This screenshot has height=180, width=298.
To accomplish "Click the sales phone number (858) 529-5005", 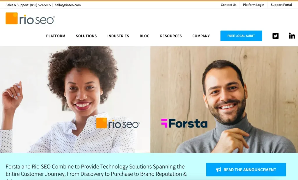I will [40, 5].
